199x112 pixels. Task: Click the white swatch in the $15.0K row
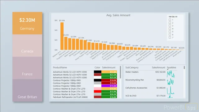click(98, 86)
